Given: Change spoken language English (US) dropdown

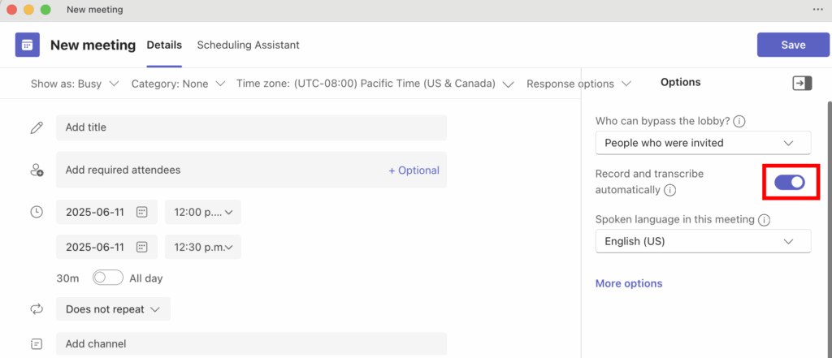Looking at the screenshot, I should 703,241.
